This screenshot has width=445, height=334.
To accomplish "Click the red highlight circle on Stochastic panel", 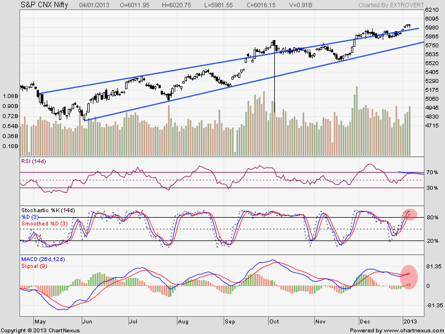I will 410,214.
